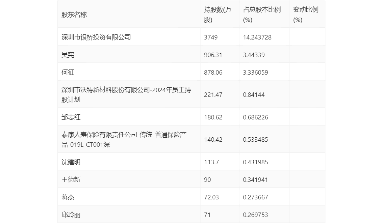Click the percentage 3.44339
The image size is (383, 223).
pos(254,55)
